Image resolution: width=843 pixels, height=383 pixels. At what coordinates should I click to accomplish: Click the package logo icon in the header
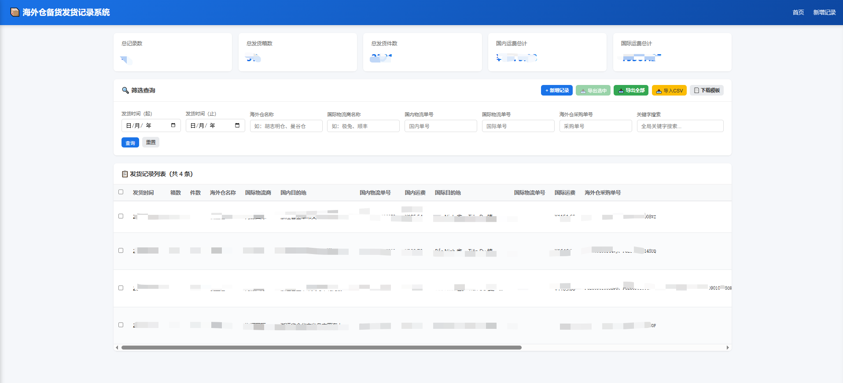pyautogui.click(x=15, y=12)
